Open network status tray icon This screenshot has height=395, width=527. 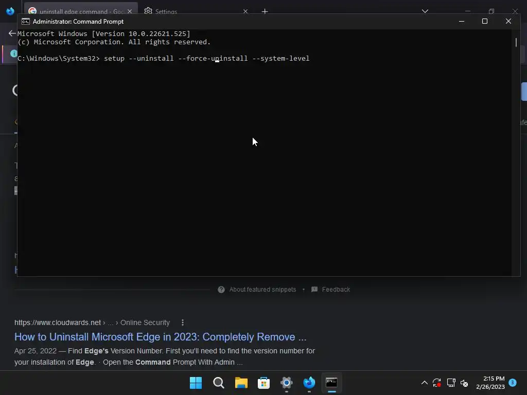coord(451,383)
